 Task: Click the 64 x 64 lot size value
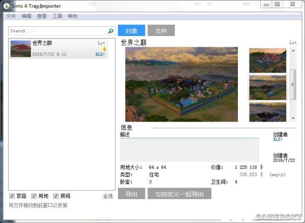pyautogui.click(x=158, y=167)
